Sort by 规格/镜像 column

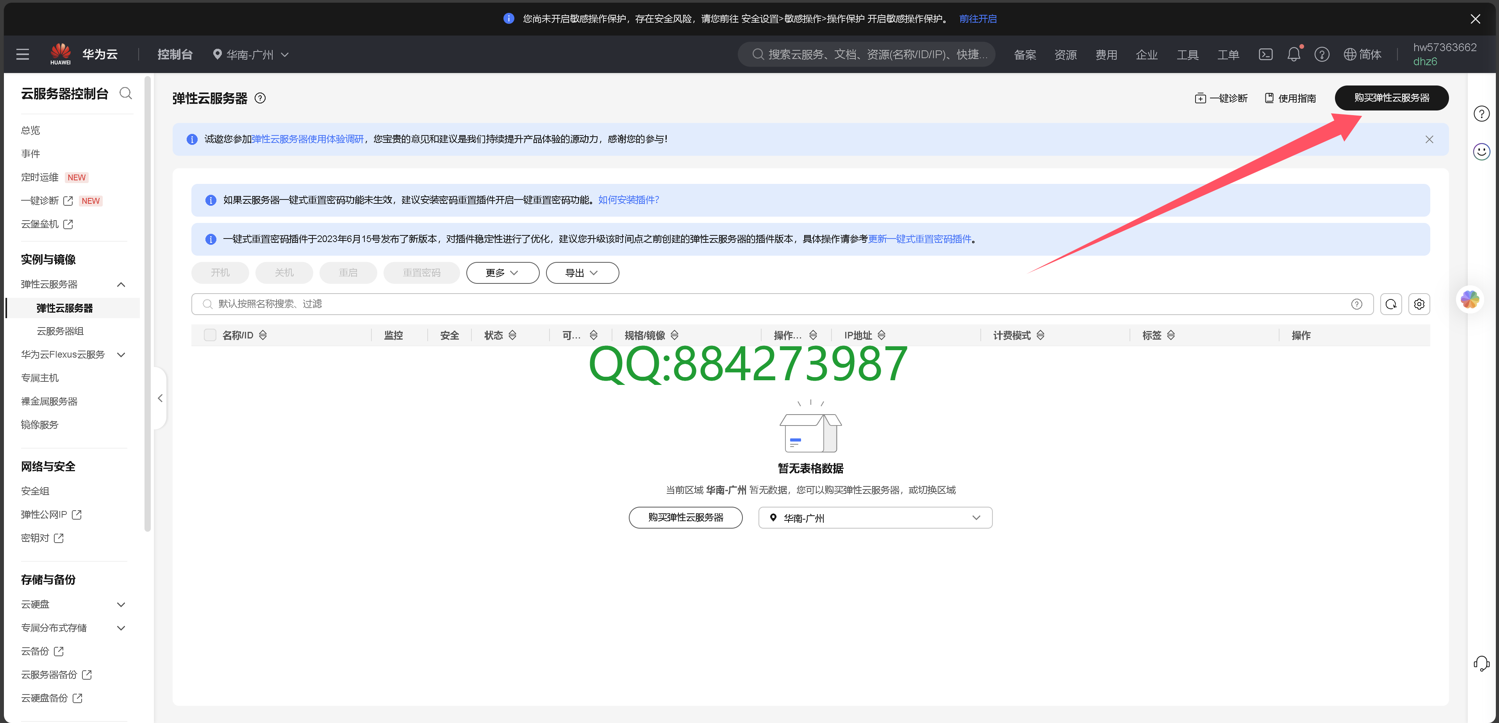675,336
